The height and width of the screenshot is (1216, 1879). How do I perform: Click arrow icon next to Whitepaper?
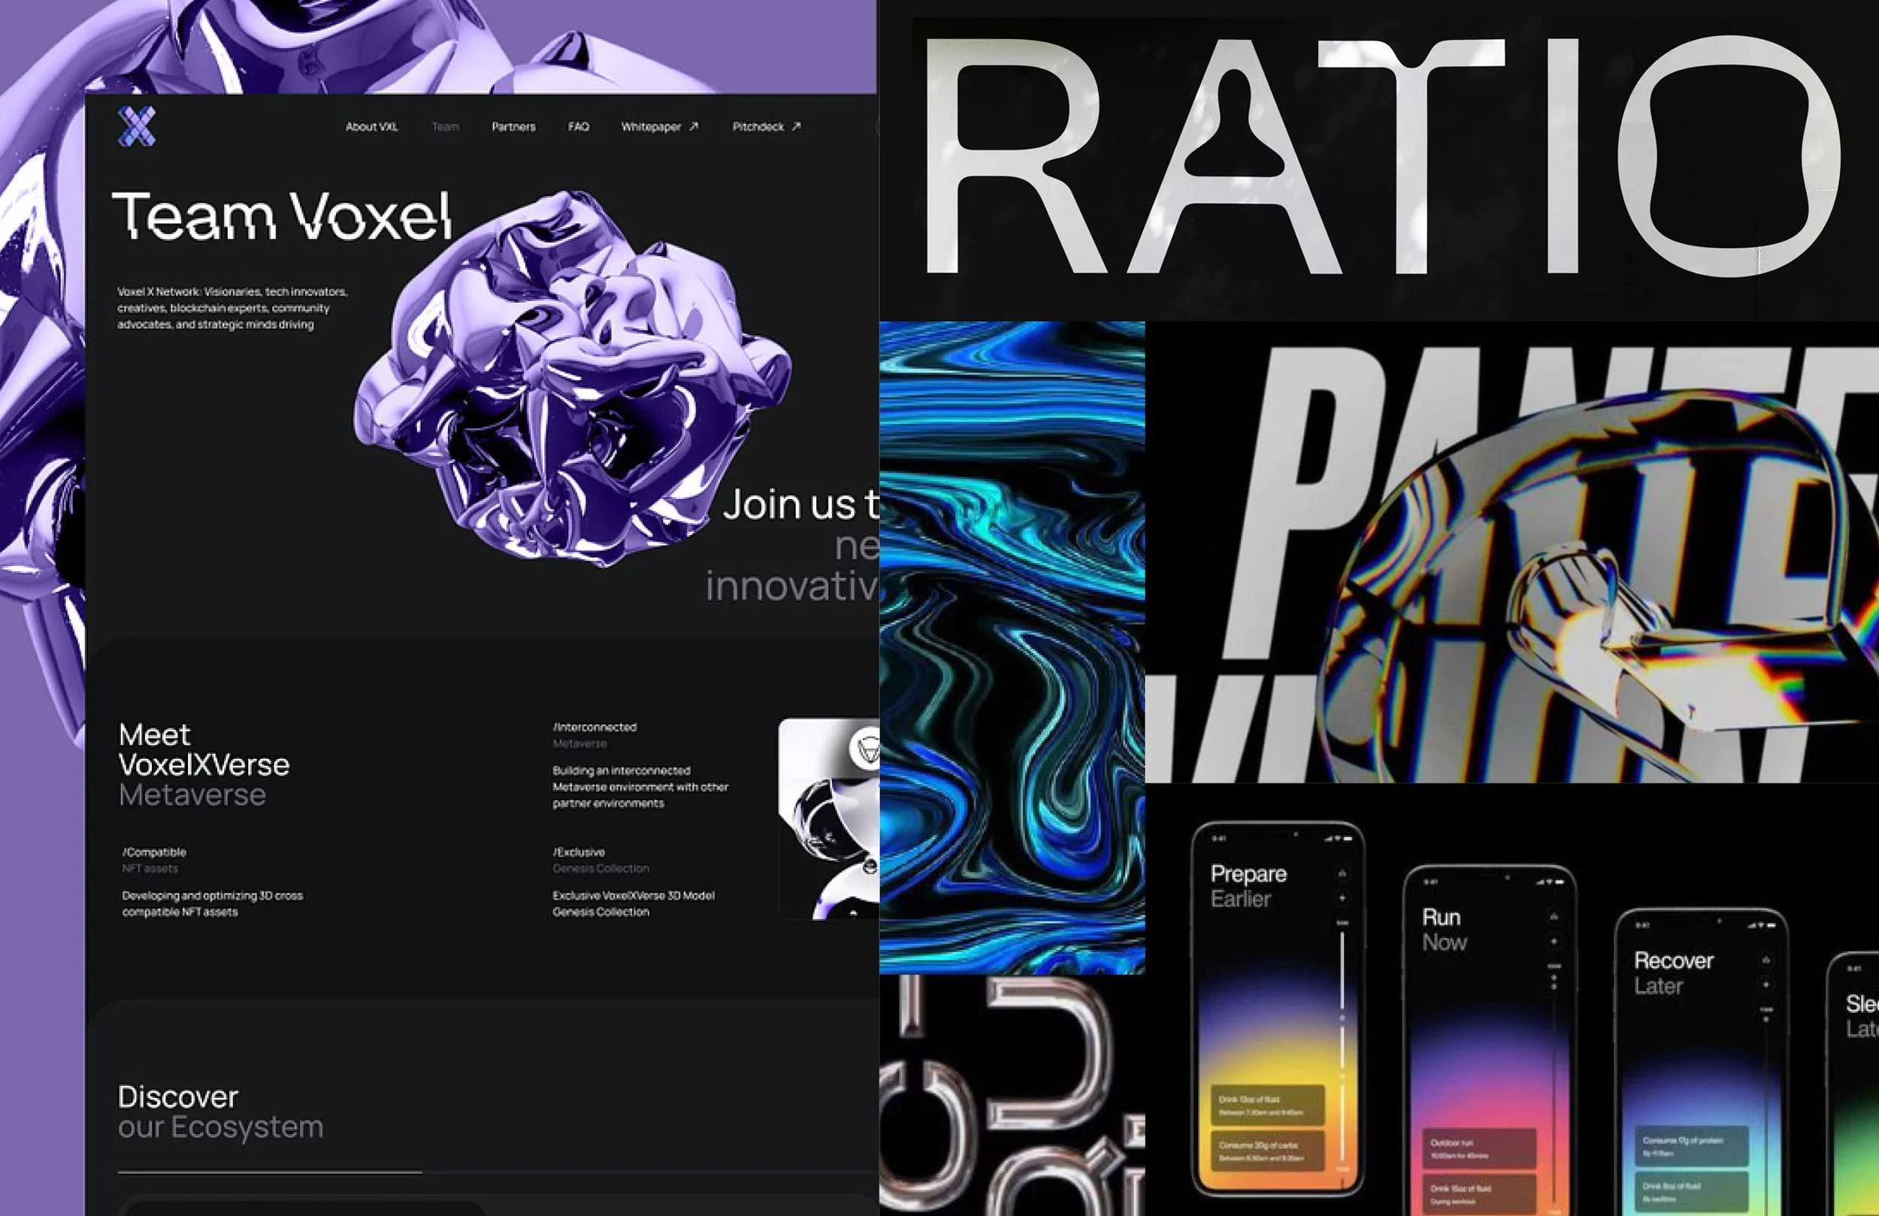tap(693, 126)
